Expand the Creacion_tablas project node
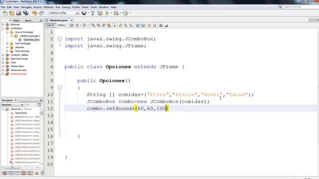 coord(3,55)
